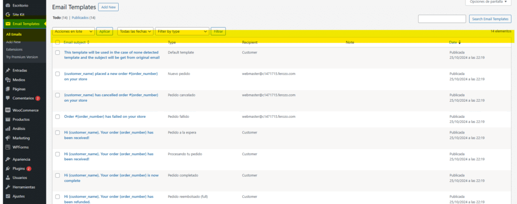Click the Herramientas wrench icon

tap(8, 187)
